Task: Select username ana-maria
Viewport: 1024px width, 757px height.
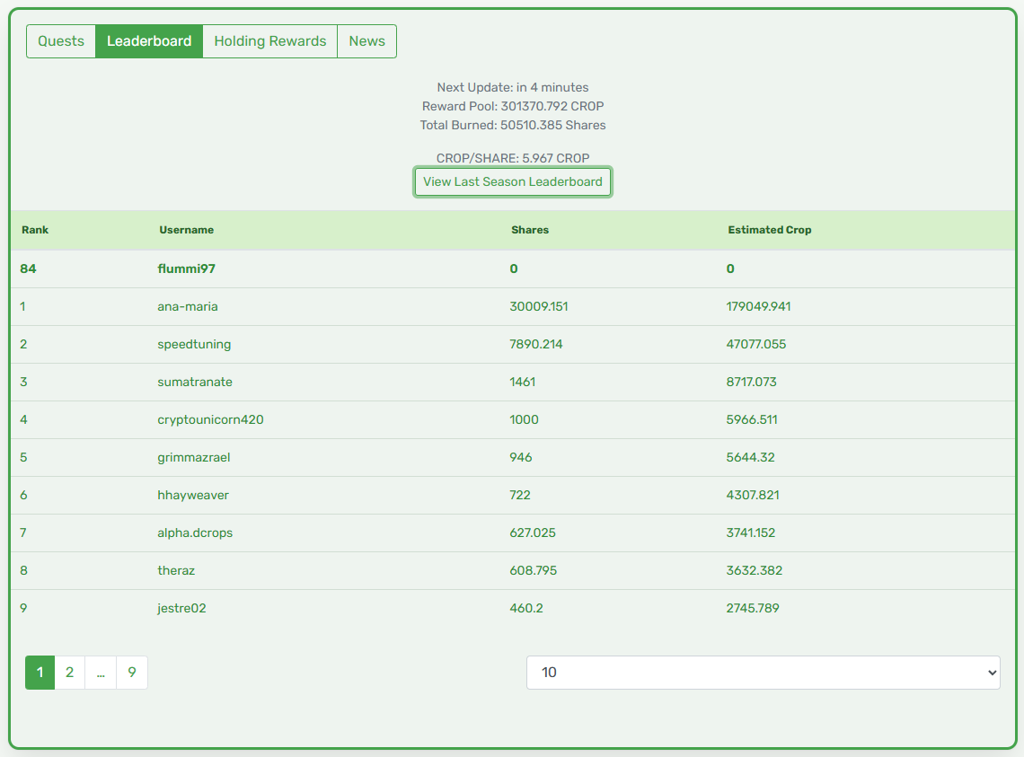Action: (x=188, y=306)
